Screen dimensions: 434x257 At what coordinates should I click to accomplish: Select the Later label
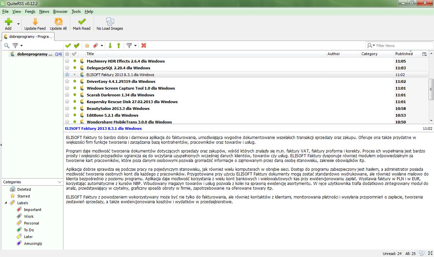click(28, 237)
